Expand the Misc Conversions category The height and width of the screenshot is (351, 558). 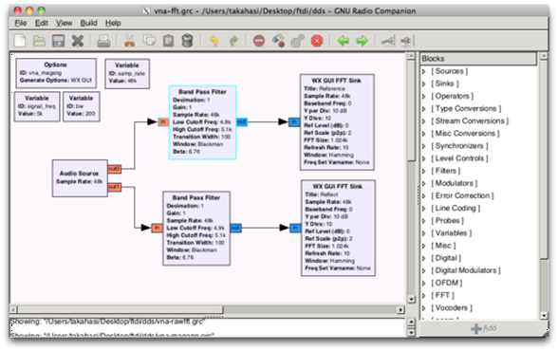tap(424, 134)
